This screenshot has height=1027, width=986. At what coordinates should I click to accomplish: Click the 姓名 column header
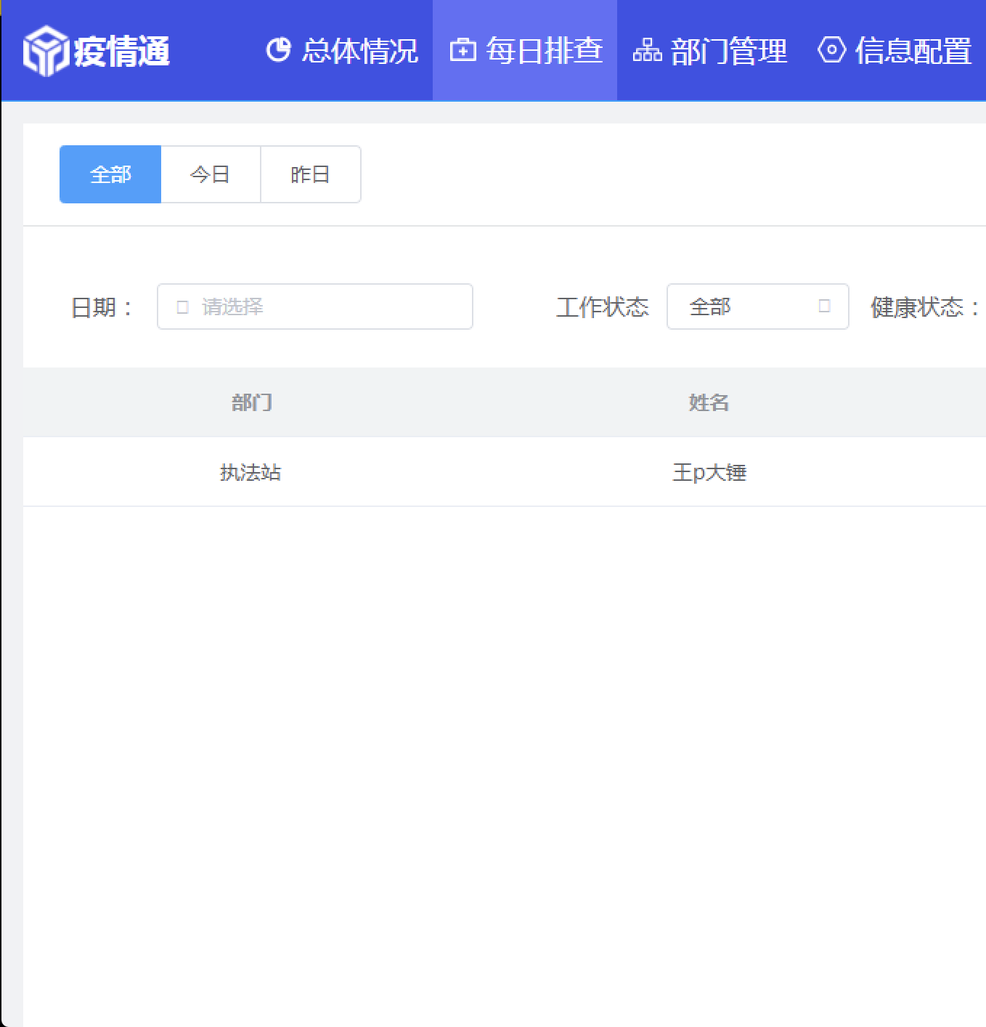[709, 402]
